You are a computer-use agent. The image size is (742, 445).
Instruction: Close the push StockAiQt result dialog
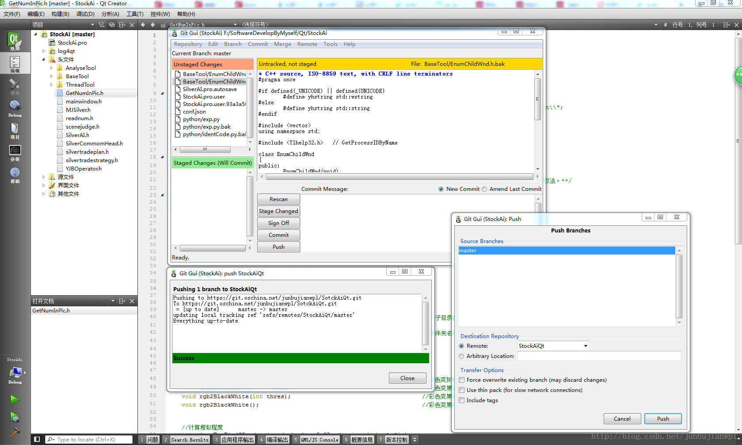tap(407, 378)
